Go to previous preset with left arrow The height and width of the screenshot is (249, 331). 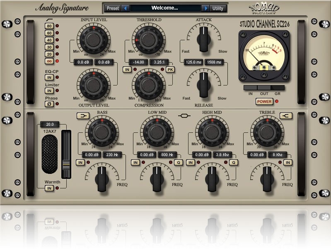tap(126, 8)
